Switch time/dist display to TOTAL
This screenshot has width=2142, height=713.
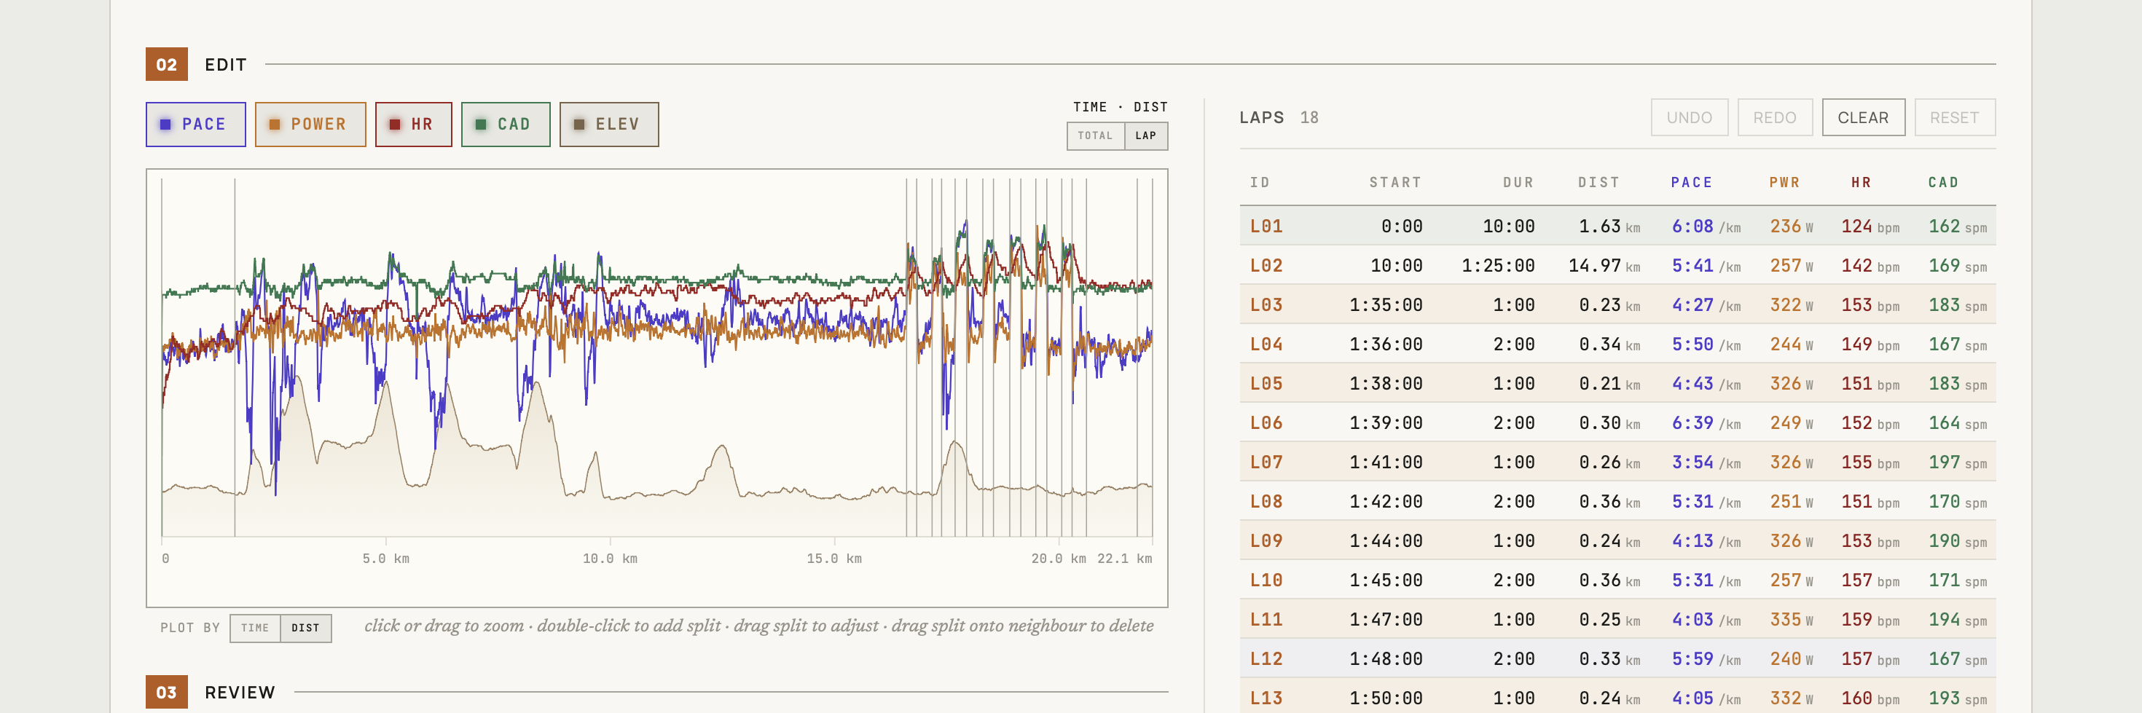tap(1095, 136)
